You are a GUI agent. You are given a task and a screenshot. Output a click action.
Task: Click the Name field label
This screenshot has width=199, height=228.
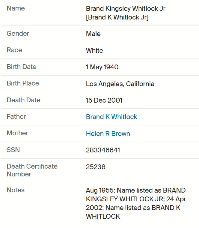click(16, 8)
